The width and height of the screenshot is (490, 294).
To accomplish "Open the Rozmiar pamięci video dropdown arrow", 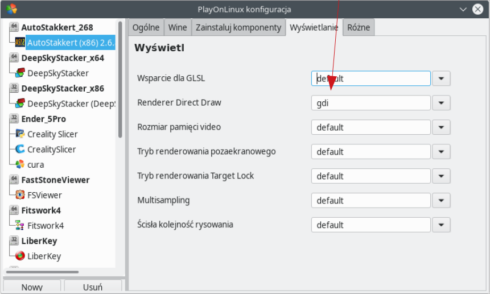I will pos(441,127).
